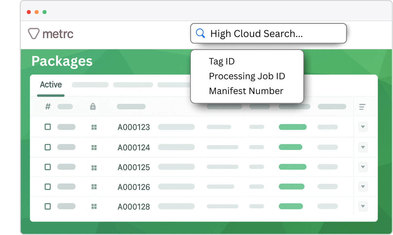This screenshot has width=393, height=235.
Task: Click the magnifying glass search icon
Action: click(x=200, y=33)
